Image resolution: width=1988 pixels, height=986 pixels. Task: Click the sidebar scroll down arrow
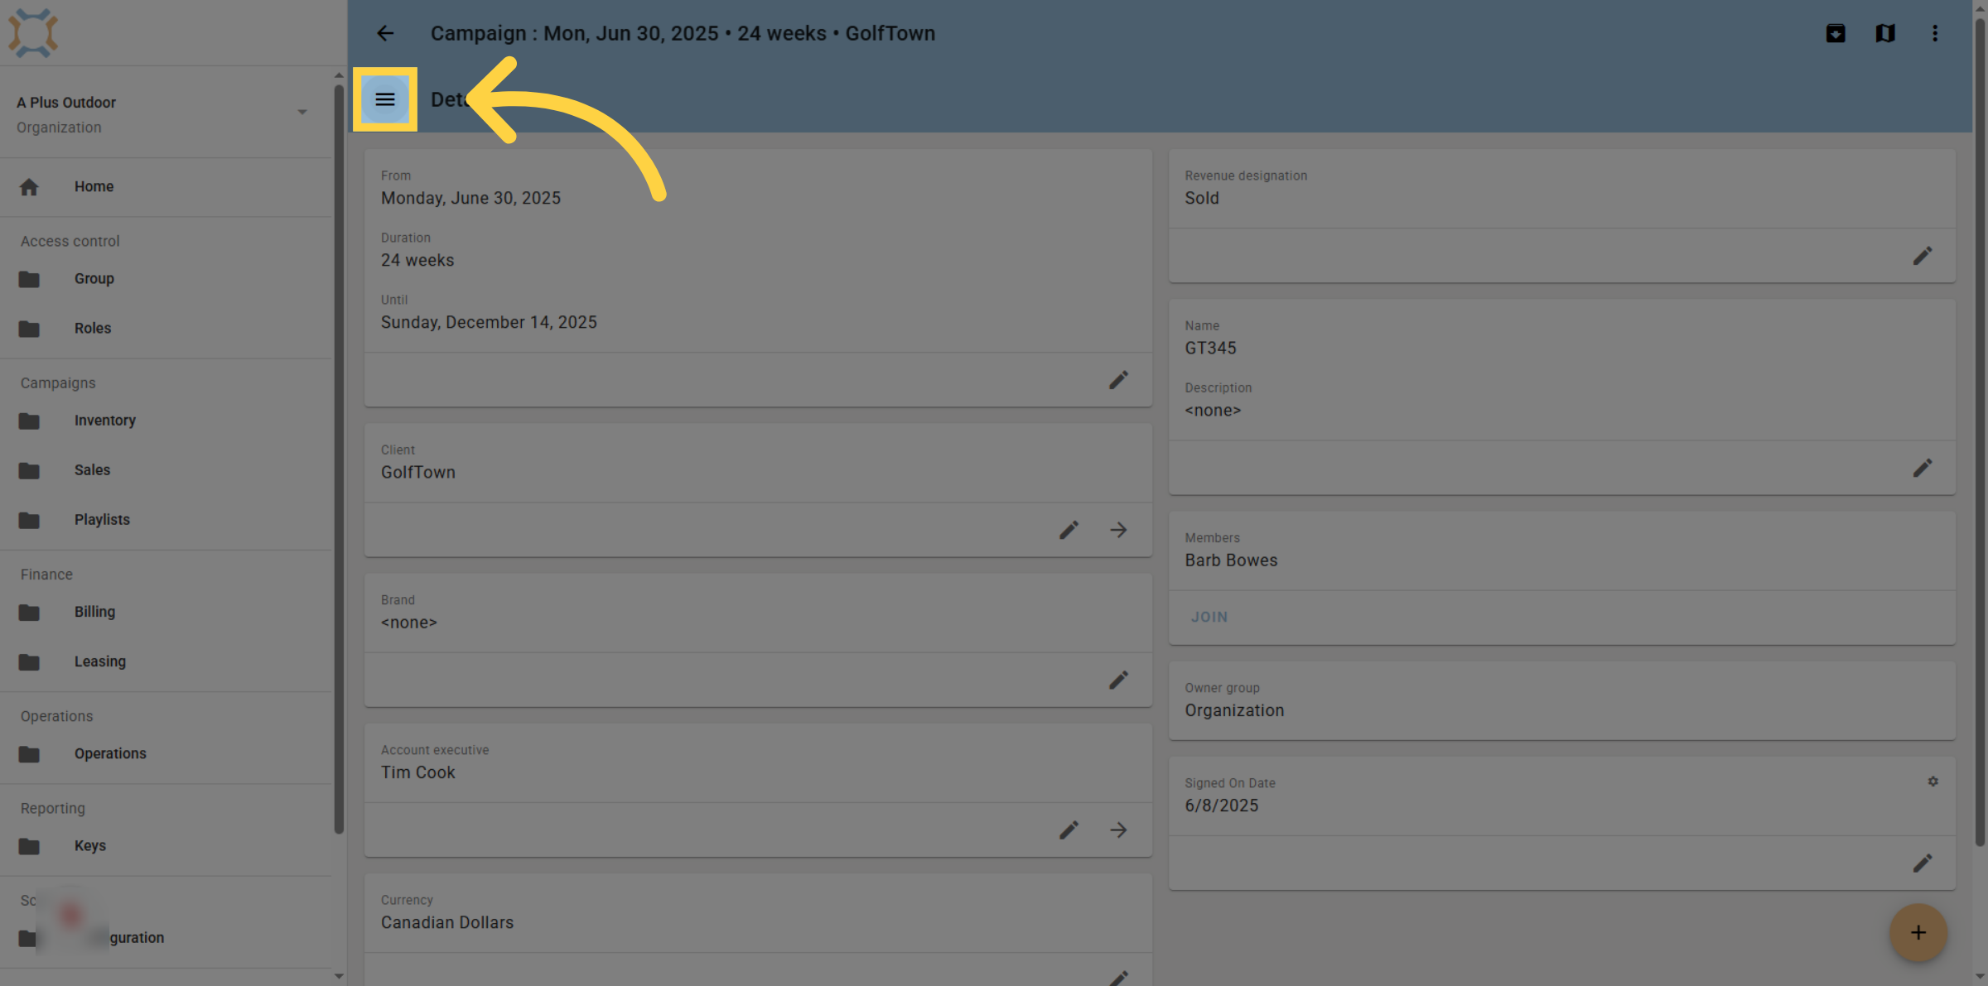338,976
